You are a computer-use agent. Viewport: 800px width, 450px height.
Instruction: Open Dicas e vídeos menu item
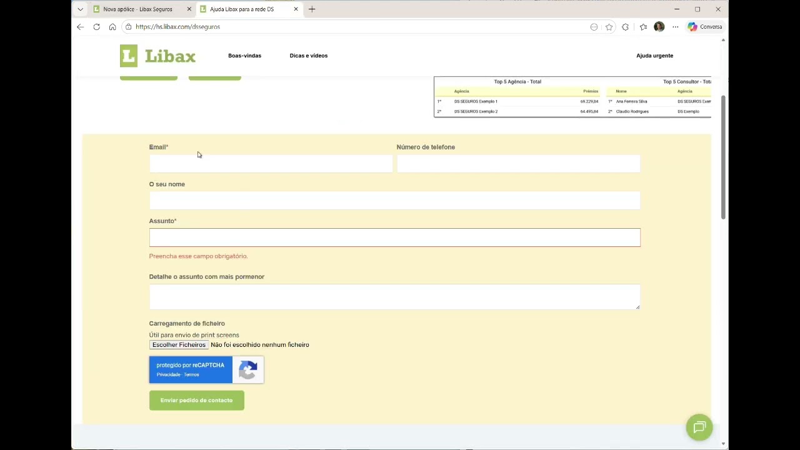point(309,56)
